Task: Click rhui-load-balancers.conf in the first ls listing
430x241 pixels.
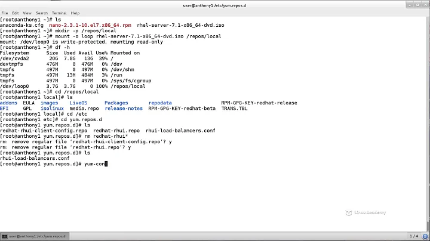Action: pyautogui.click(x=180, y=131)
